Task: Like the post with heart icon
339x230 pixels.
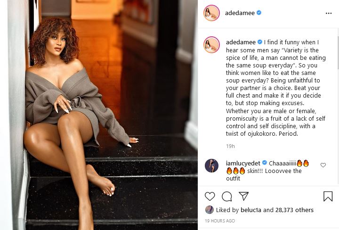Action: [x=210, y=197]
